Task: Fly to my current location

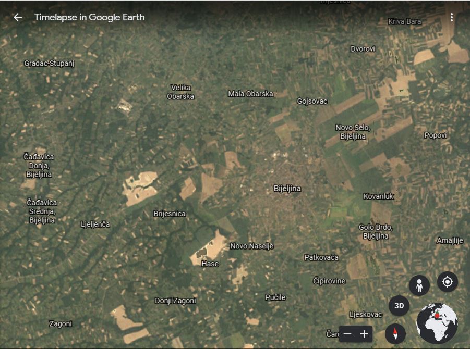Action: 447,282
